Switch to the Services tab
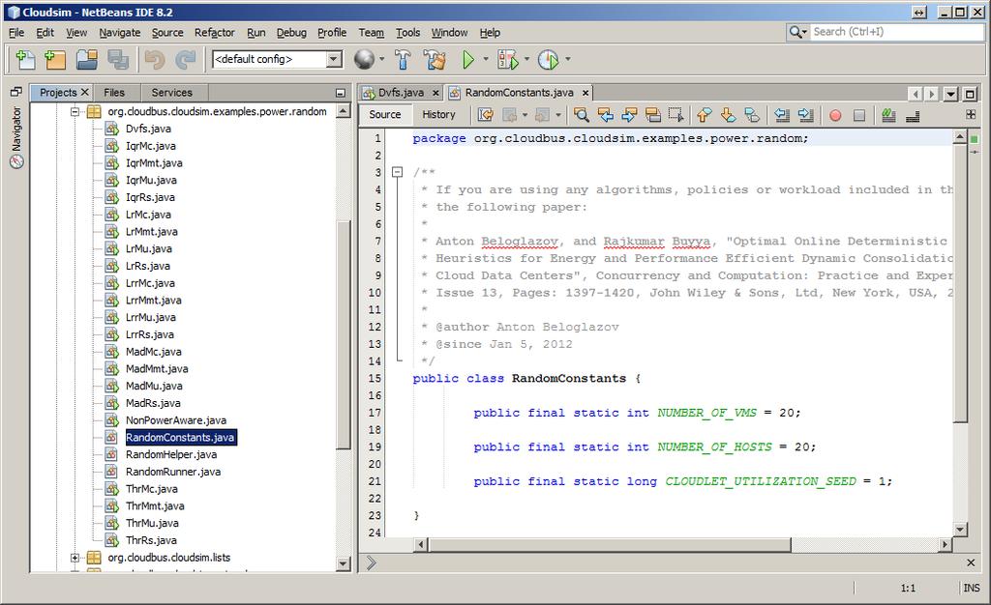Viewport: 991px width, 605px height. [171, 92]
